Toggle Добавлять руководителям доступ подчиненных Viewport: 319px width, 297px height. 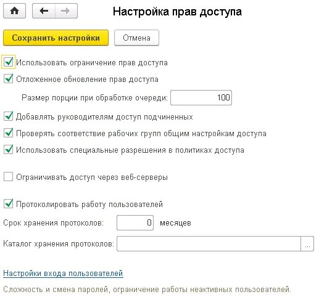coord(8,116)
